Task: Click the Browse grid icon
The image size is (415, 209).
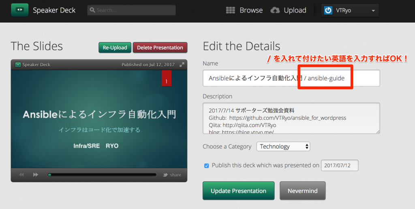Action: click(x=231, y=10)
